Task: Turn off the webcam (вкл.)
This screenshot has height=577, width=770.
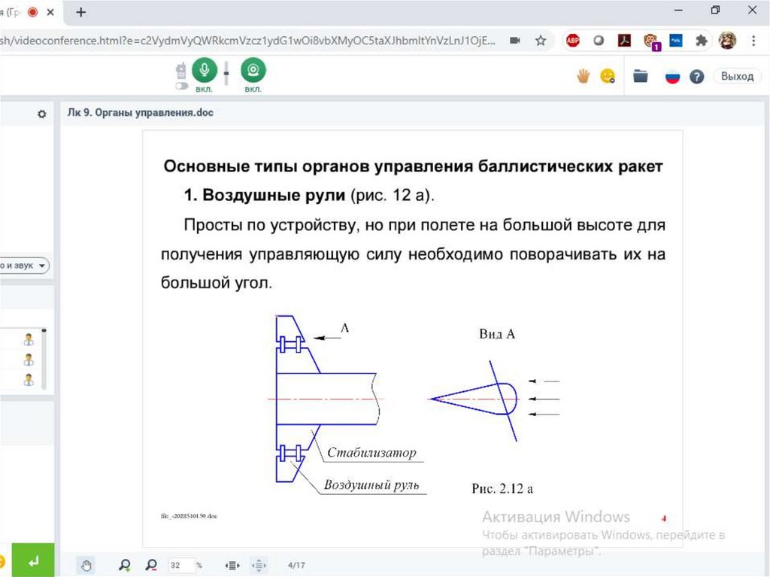Action: [x=253, y=70]
